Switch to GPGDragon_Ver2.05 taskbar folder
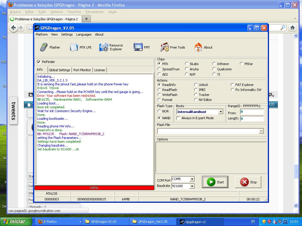The image size is (302, 226). [152, 222]
